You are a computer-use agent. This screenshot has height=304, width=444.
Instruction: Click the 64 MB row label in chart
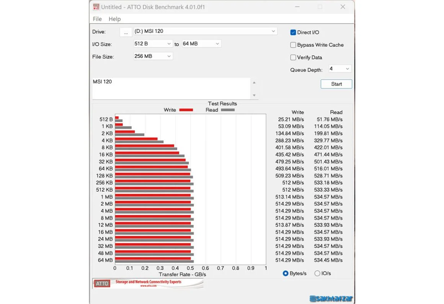(105, 260)
